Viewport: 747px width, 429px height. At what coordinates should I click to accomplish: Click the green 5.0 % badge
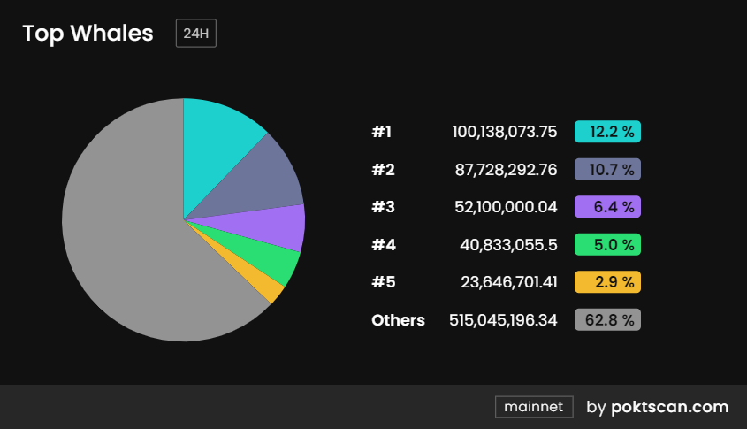pyautogui.click(x=607, y=244)
